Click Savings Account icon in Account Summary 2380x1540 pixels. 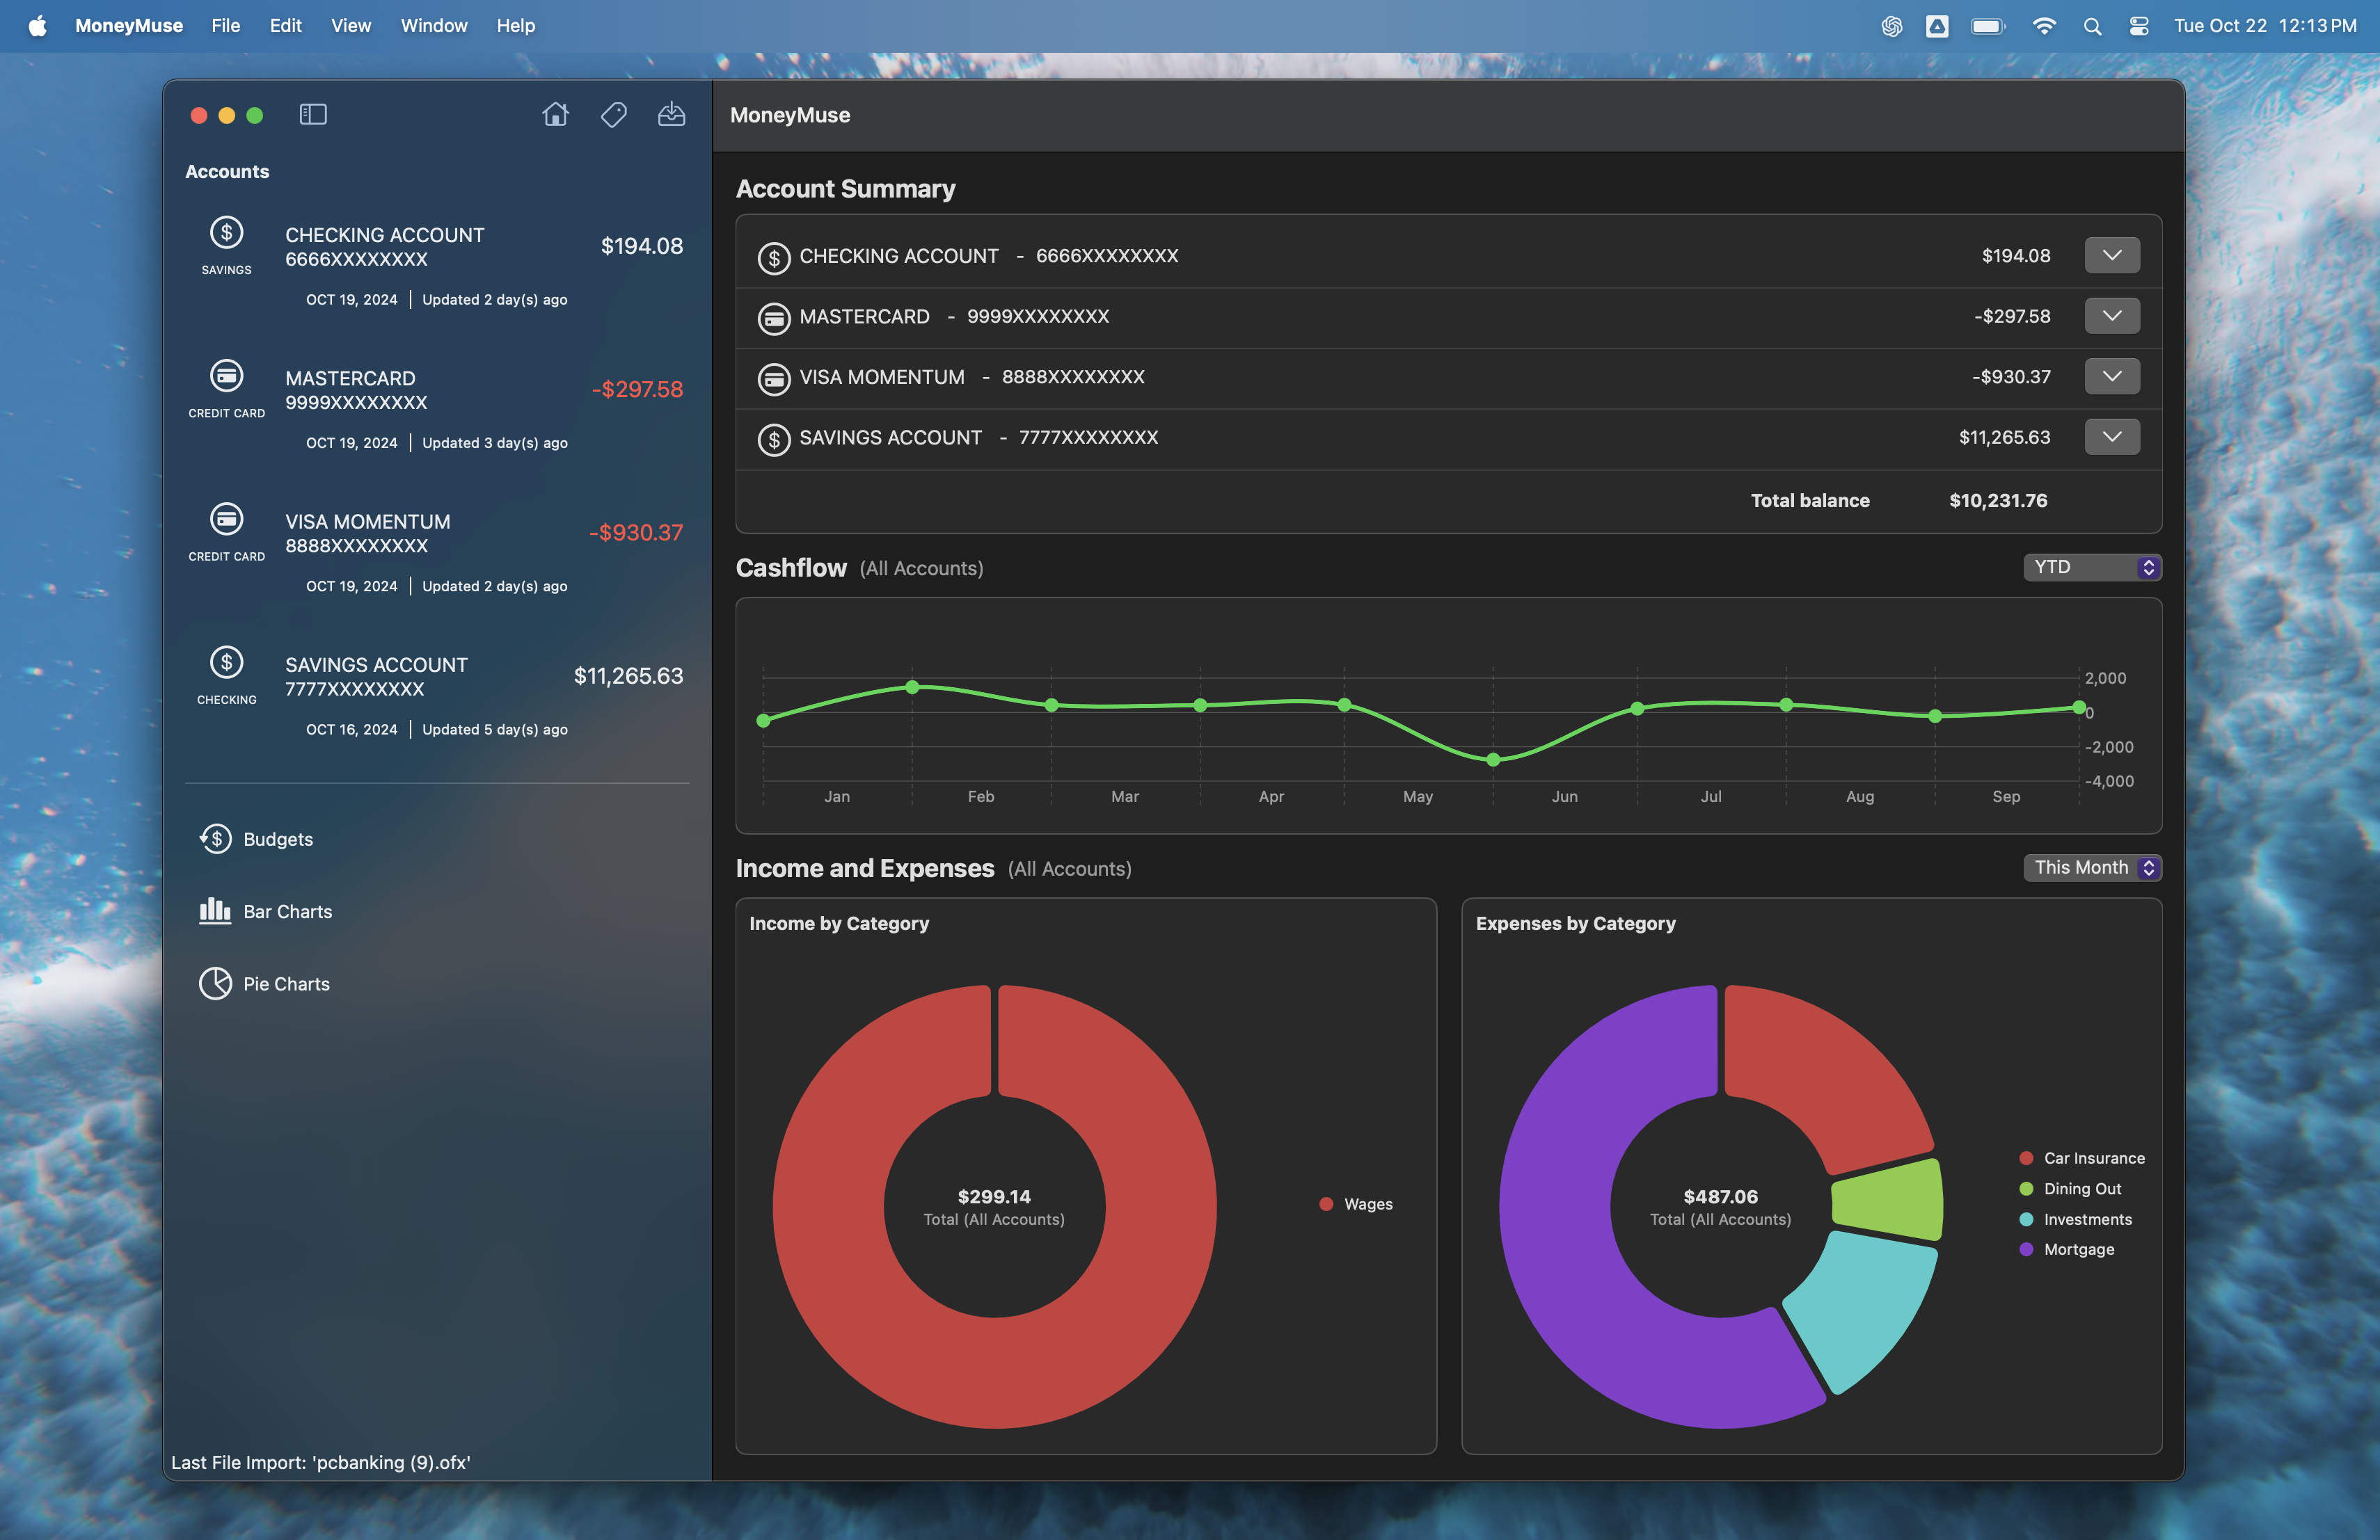(773, 440)
